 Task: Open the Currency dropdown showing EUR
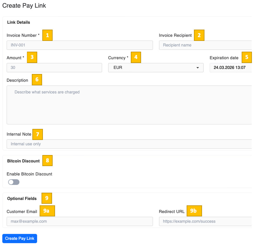click(156, 68)
